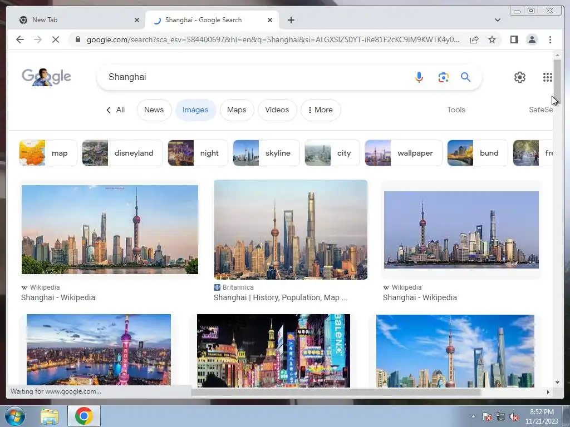
Task: Close the New Tab tab
Action: 137,20
